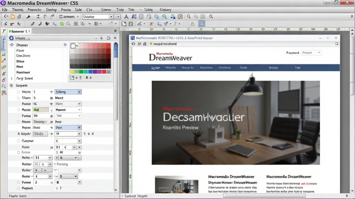Pick the blue swatch in color row
Image resolution: width=355 pixels, height=199 pixels.
(x=90, y=72)
